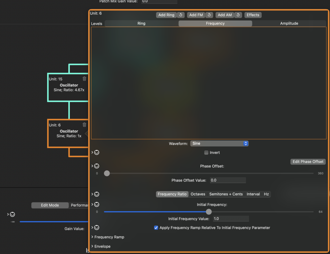Expand the Frequency Ramp section

coord(109,237)
